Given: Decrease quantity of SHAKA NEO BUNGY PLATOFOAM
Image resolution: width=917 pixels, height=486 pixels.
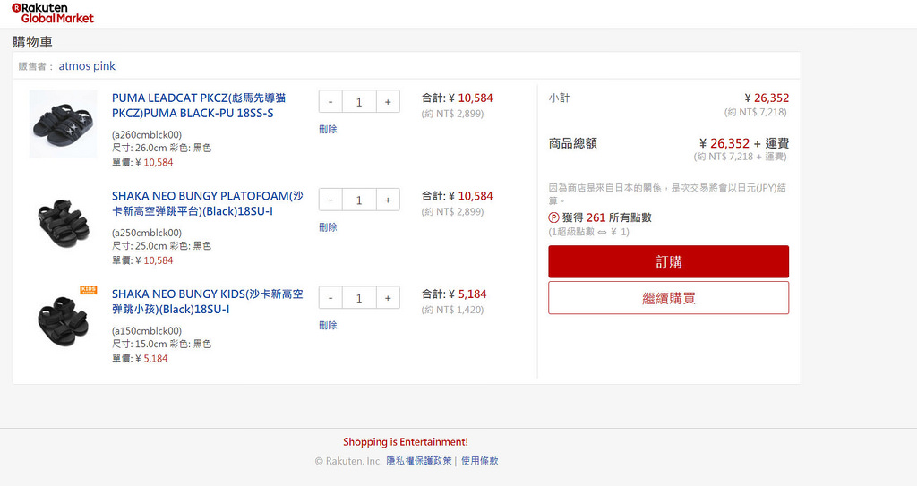Looking at the screenshot, I should (x=330, y=200).
